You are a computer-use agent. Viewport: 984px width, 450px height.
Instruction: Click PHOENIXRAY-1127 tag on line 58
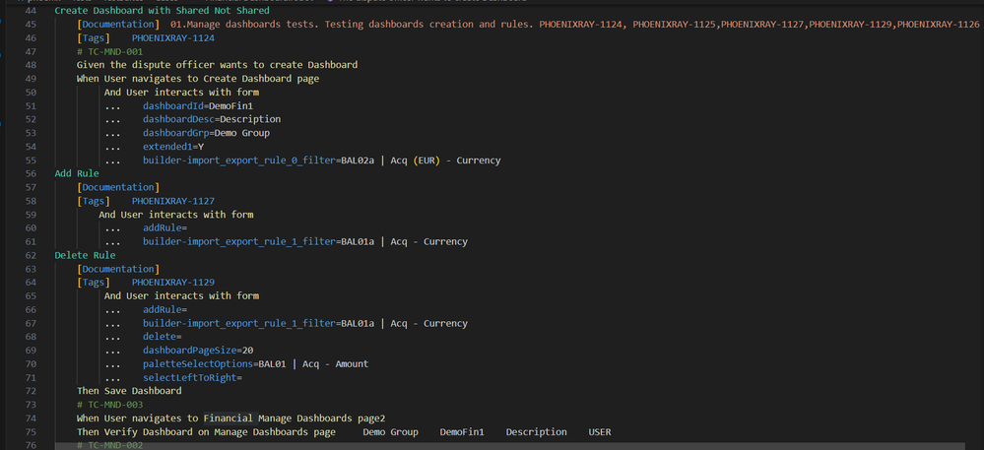tap(173, 201)
